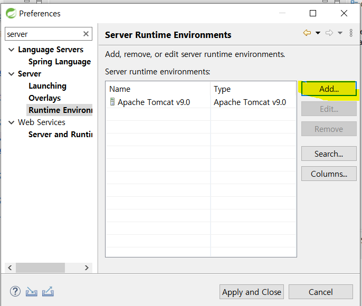Open the back history dropdown arrow
This screenshot has height=306, width=362.
(318, 33)
